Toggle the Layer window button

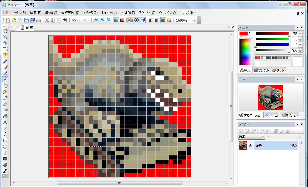click(143, 20)
